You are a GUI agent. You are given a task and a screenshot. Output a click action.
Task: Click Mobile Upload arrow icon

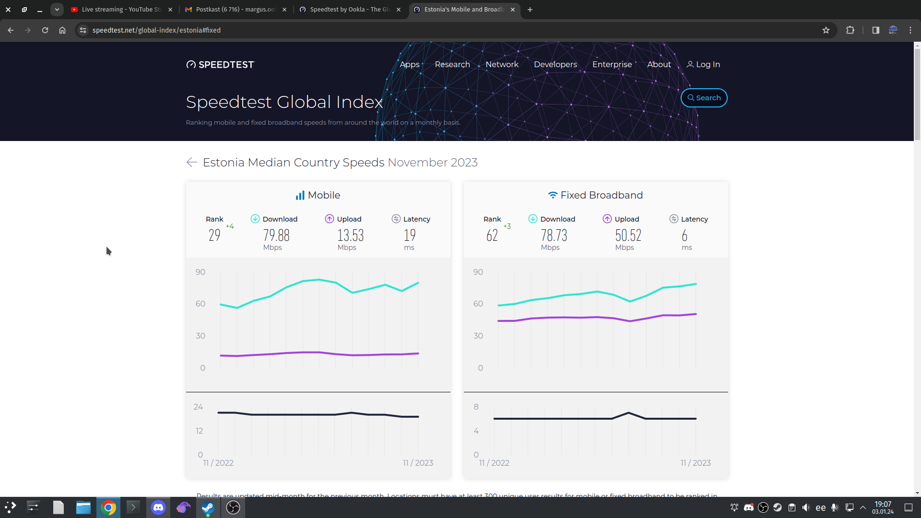click(x=330, y=219)
